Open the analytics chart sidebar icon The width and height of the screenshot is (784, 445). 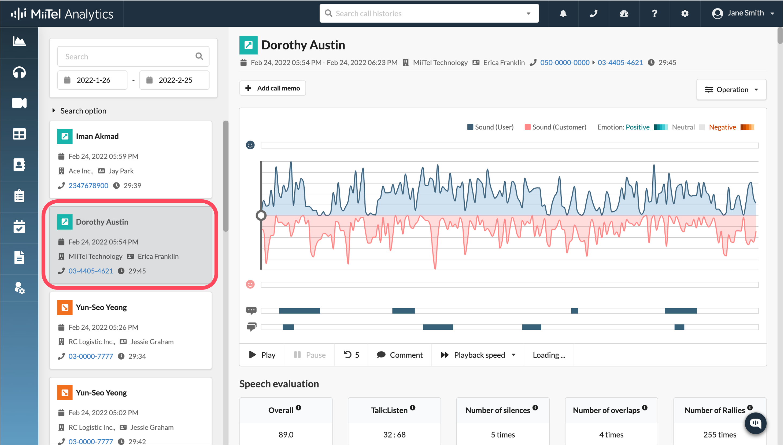pyautogui.click(x=19, y=41)
